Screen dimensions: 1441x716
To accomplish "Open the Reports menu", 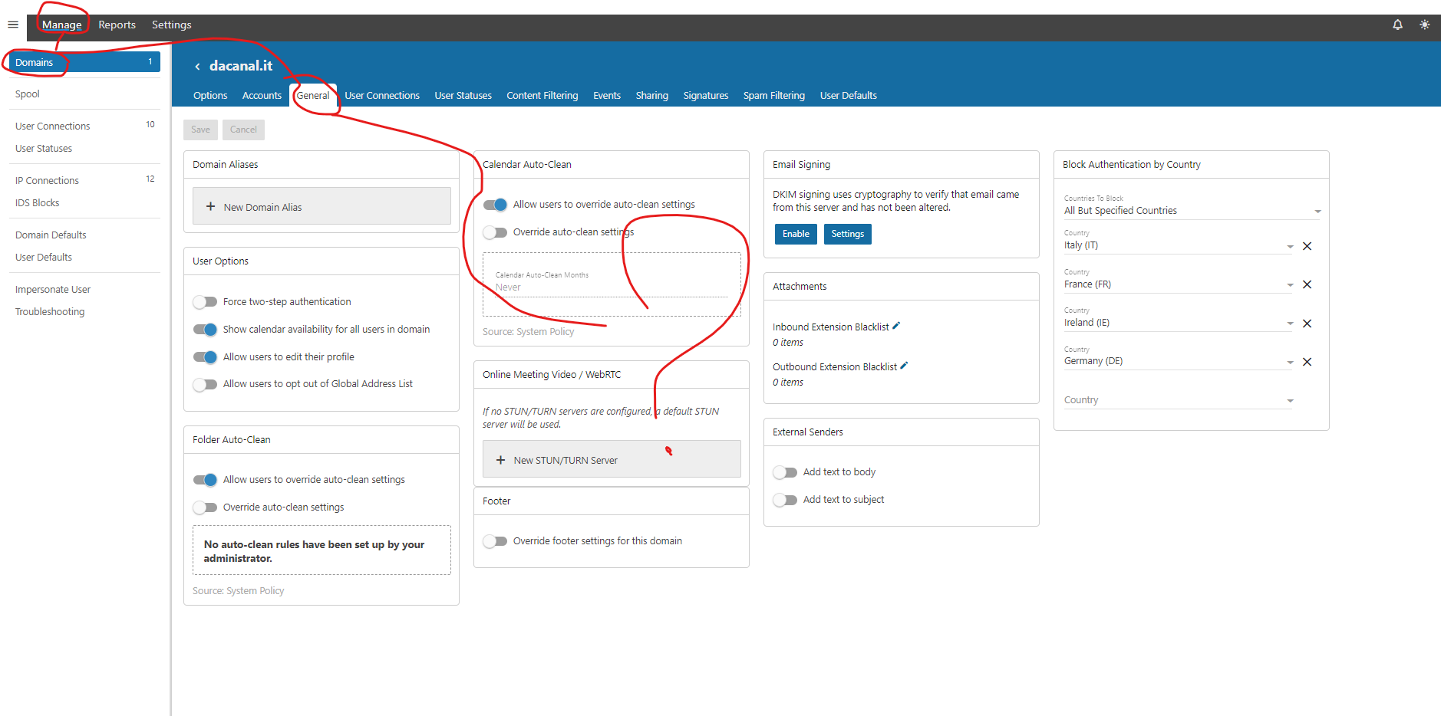I will point(117,25).
